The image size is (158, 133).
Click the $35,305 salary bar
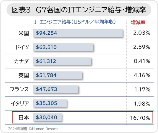pos(50,103)
